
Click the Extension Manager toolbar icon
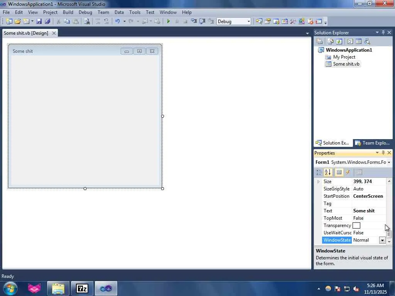[310, 22]
